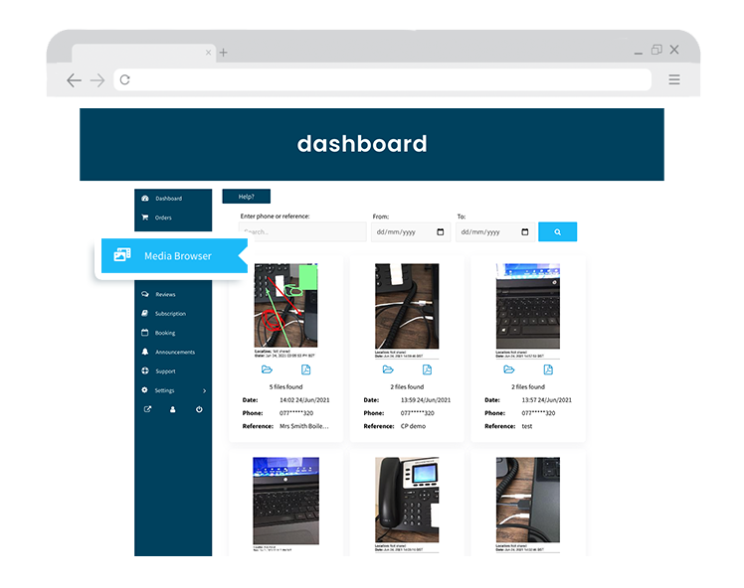
Task: Click the 'CP demo' reference text
Action: (414, 426)
